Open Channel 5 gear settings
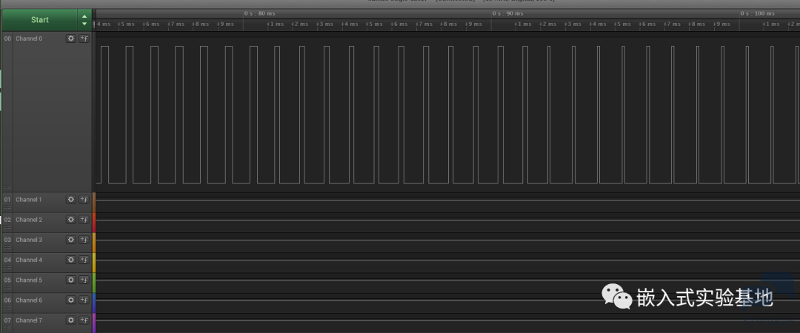 (71, 280)
